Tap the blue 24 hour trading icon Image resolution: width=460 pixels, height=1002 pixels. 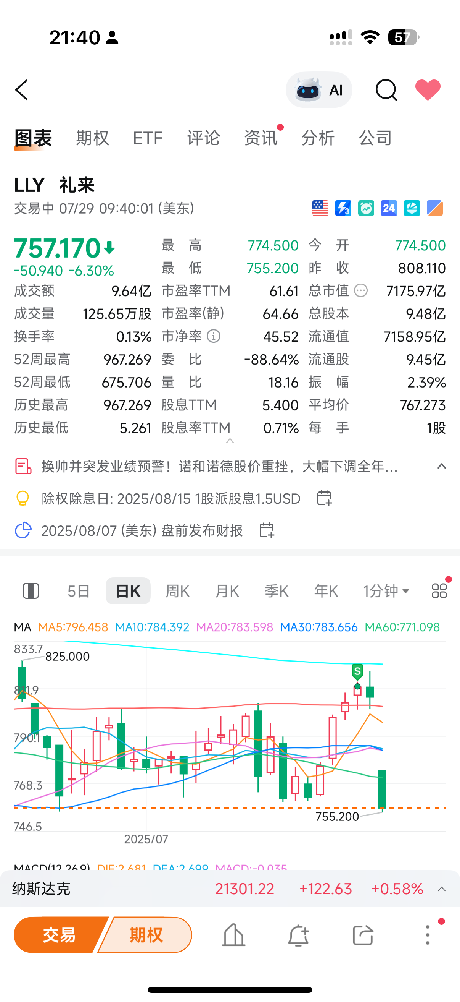[x=389, y=209]
